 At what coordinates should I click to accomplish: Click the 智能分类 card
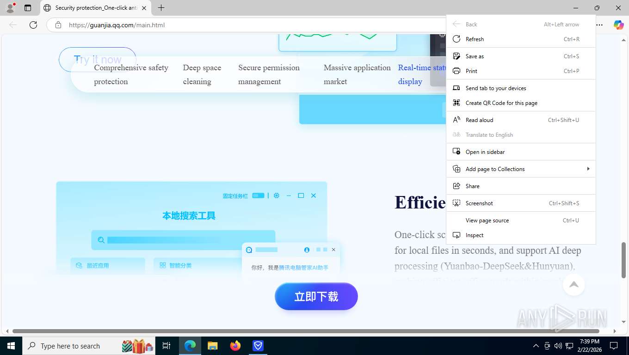(198, 265)
